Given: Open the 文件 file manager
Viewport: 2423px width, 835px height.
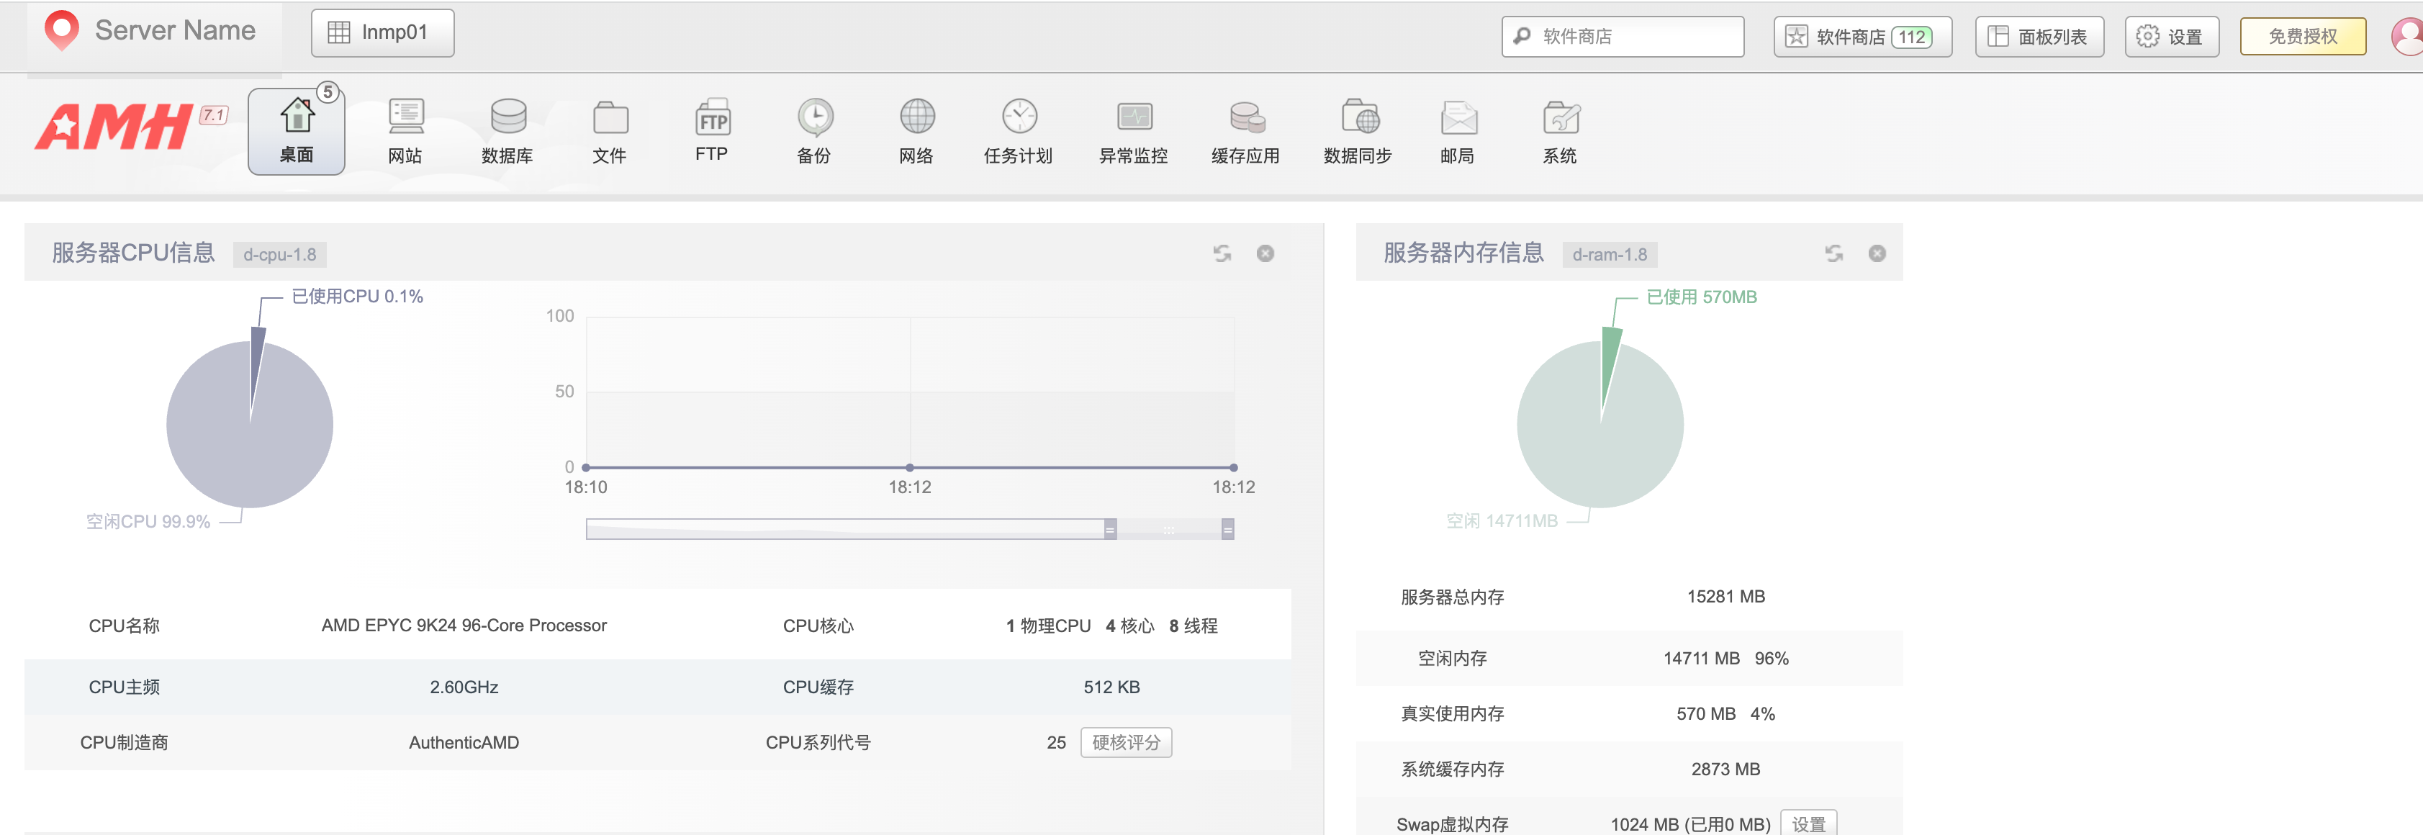Looking at the screenshot, I should point(610,131).
